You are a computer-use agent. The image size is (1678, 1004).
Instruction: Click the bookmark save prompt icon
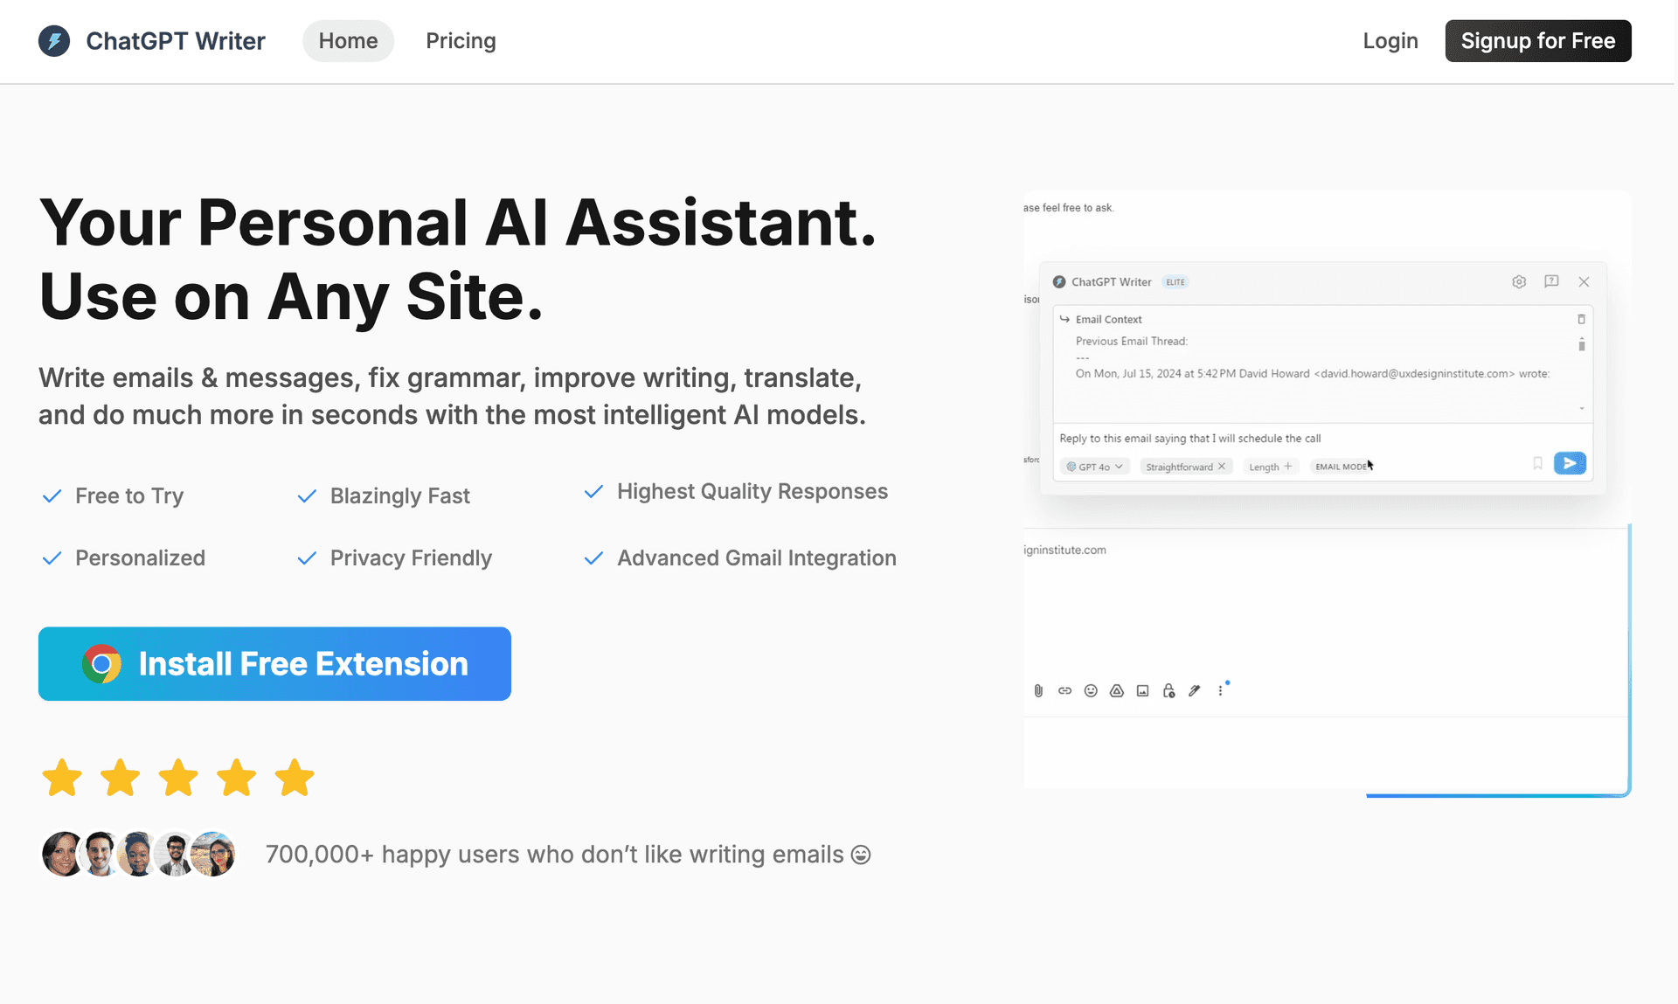pyautogui.click(x=1537, y=463)
